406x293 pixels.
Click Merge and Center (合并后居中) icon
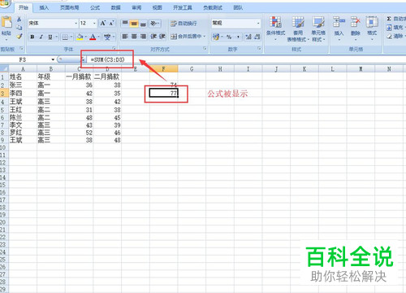click(x=174, y=37)
